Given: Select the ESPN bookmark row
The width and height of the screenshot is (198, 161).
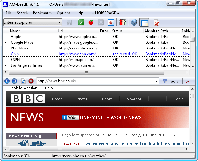Looking at the screenshot, I should coord(96,60).
